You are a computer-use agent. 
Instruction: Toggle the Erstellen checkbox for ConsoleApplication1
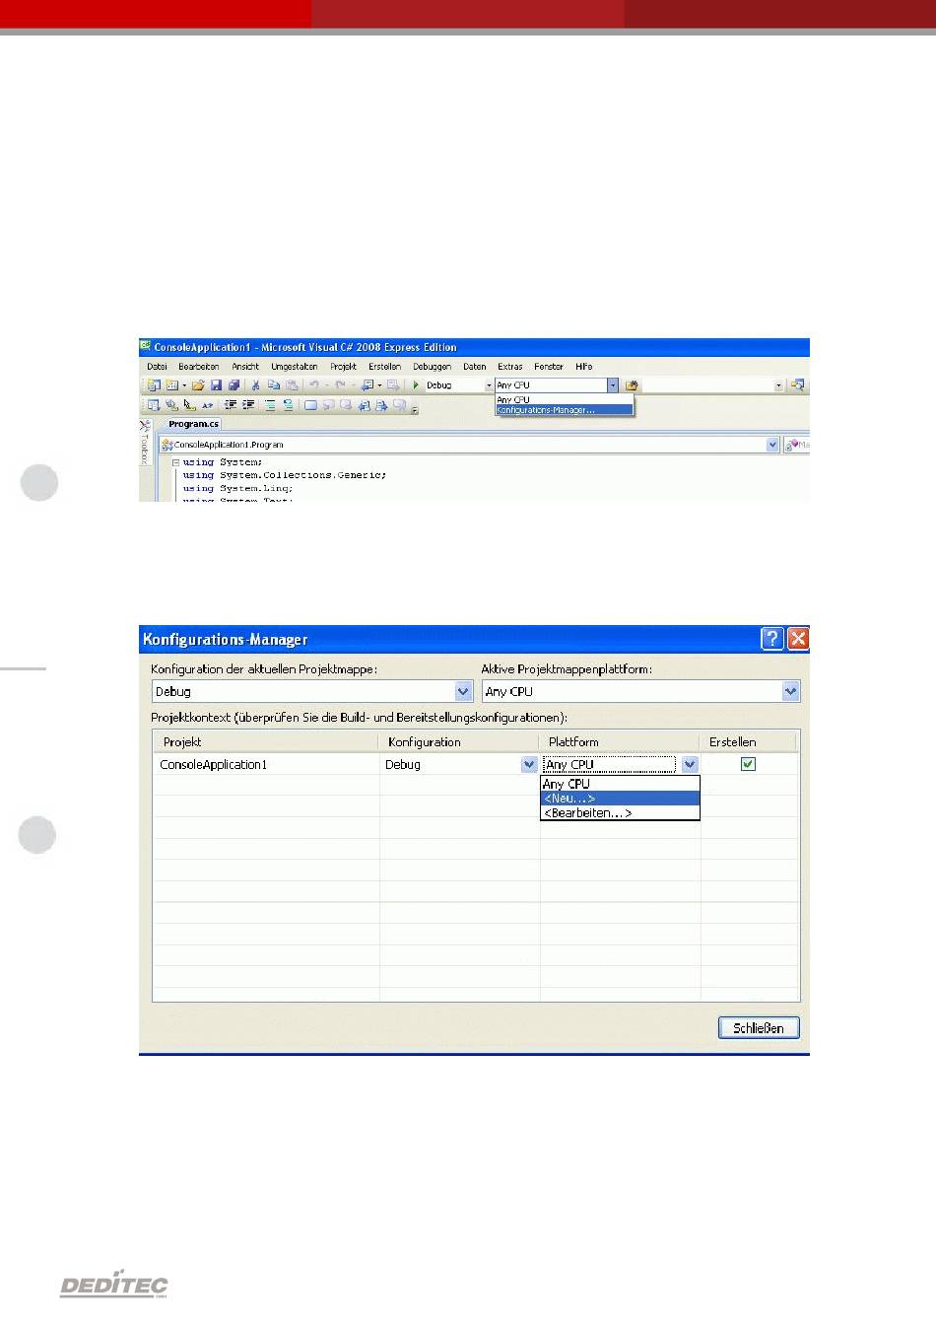click(748, 764)
